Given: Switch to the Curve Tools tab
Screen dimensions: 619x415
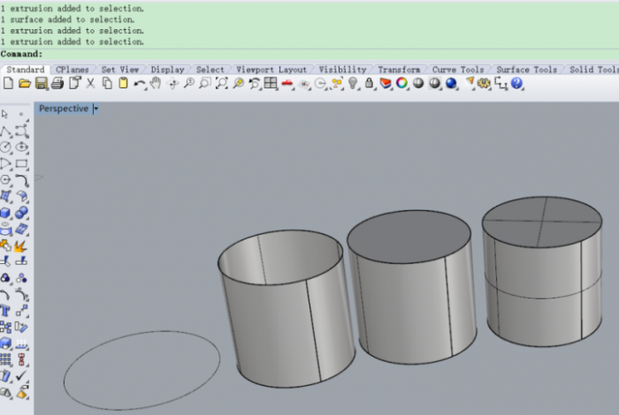Looking at the screenshot, I should [x=457, y=70].
